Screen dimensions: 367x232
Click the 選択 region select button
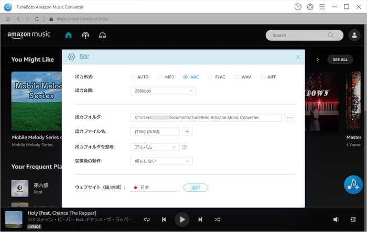(196, 188)
